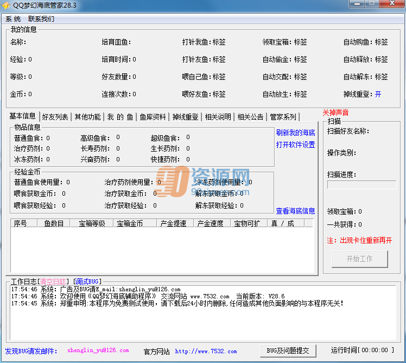Click the BUG及问题提交 button

tap(288, 351)
